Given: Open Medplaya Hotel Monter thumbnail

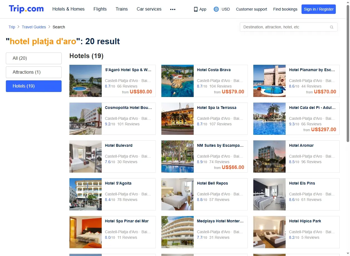Looking at the screenshot, I should 178,232.
